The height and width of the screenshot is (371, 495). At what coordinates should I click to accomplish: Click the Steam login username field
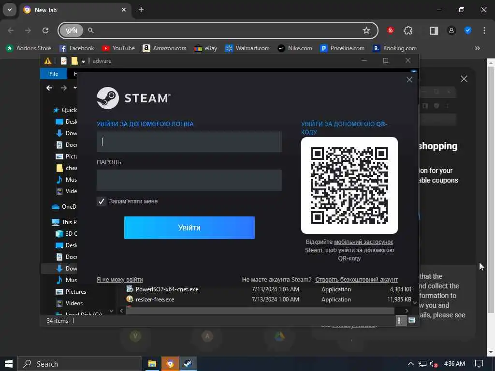(x=189, y=142)
